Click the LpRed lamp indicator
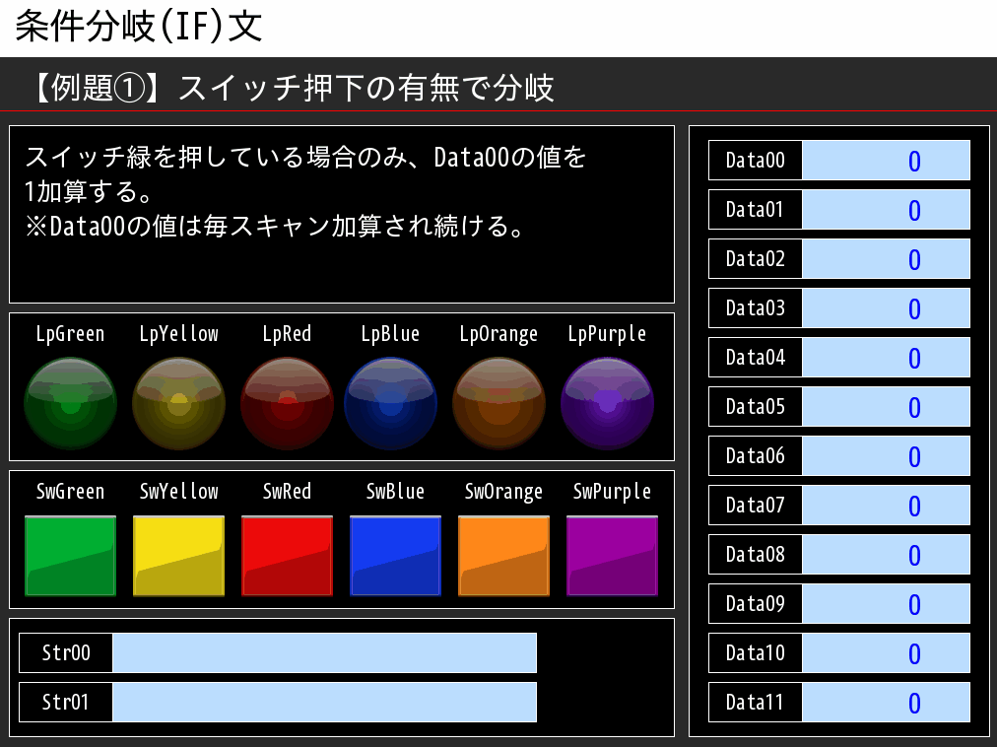Image resolution: width=997 pixels, height=747 pixels. tap(287, 402)
